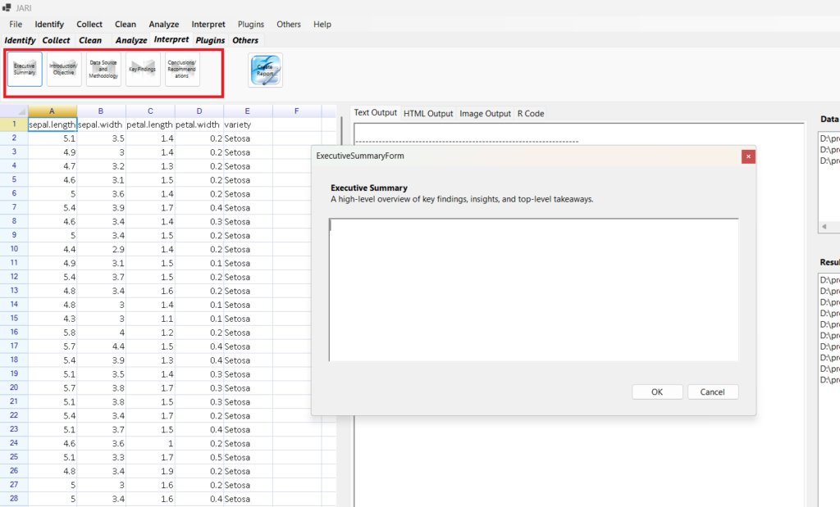Open the Analyze menu
The width and height of the screenshot is (840, 507).
click(164, 25)
